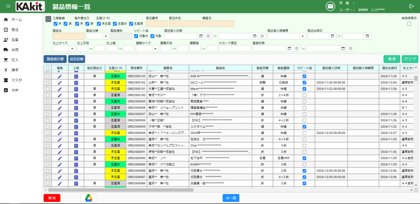The width and height of the screenshot is (420, 204).
Task: Click the Google Drive icon button
Action: click(89, 198)
